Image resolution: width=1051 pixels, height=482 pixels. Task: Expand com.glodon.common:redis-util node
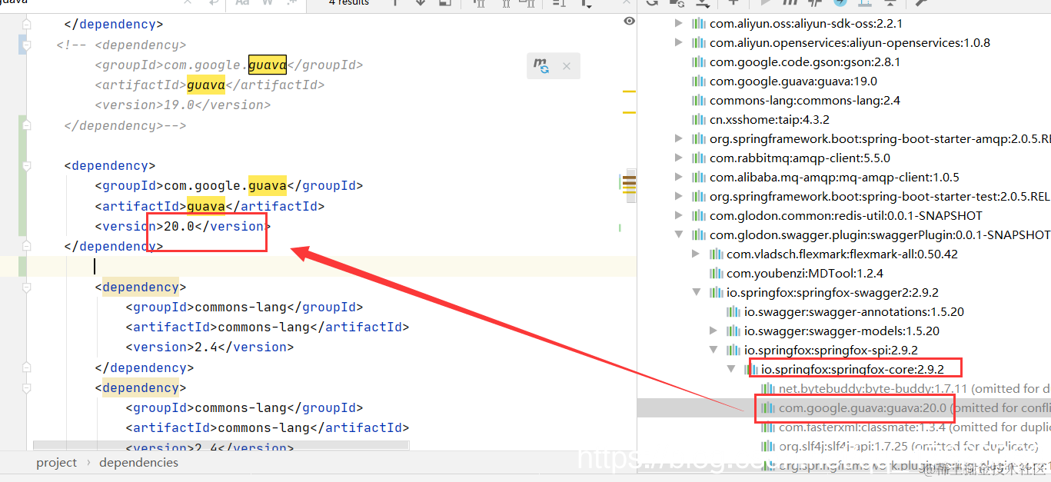pyautogui.click(x=678, y=216)
